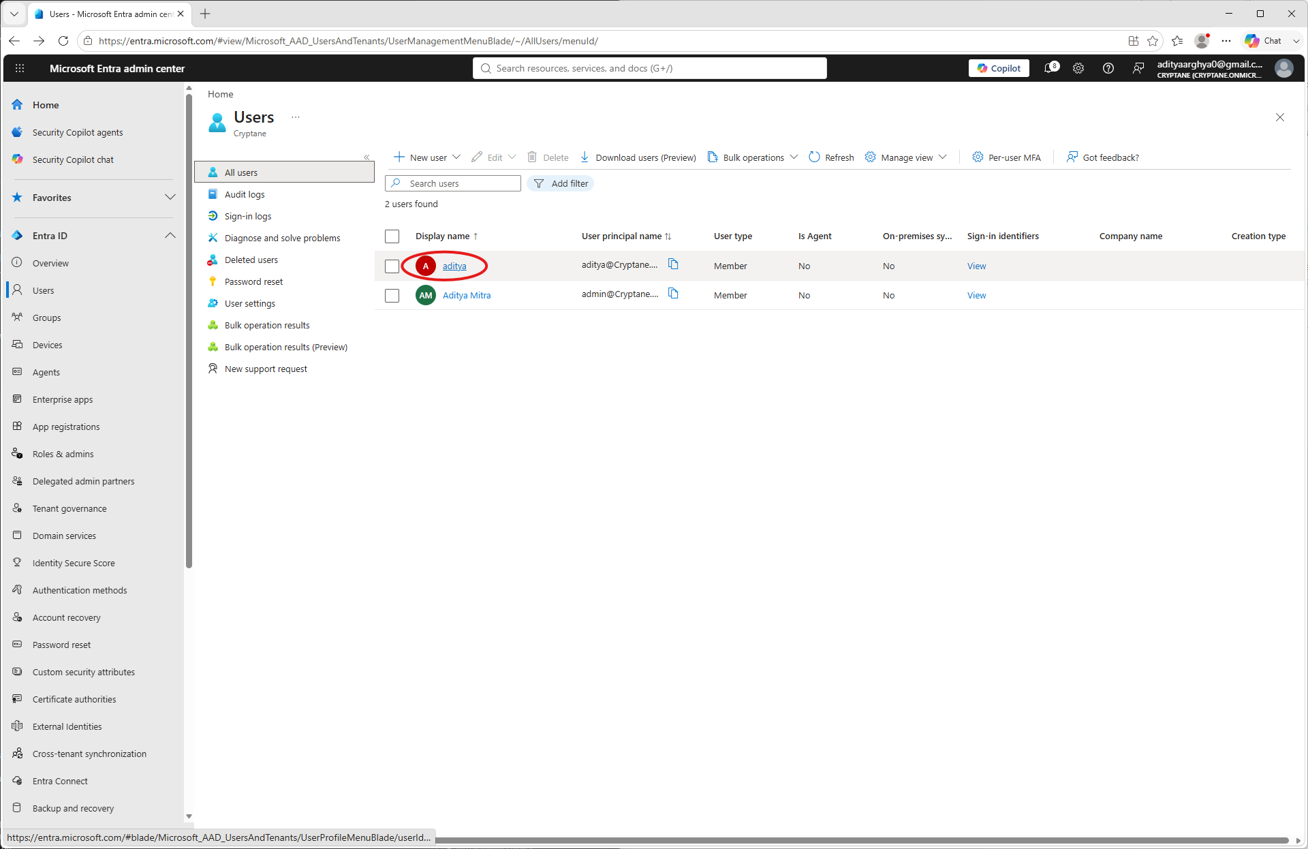Open browser Settings and more menu

tap(1226, 41)
